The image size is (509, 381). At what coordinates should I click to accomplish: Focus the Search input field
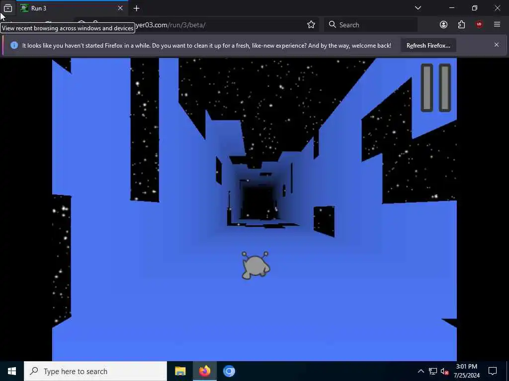(x=371, y=25)
